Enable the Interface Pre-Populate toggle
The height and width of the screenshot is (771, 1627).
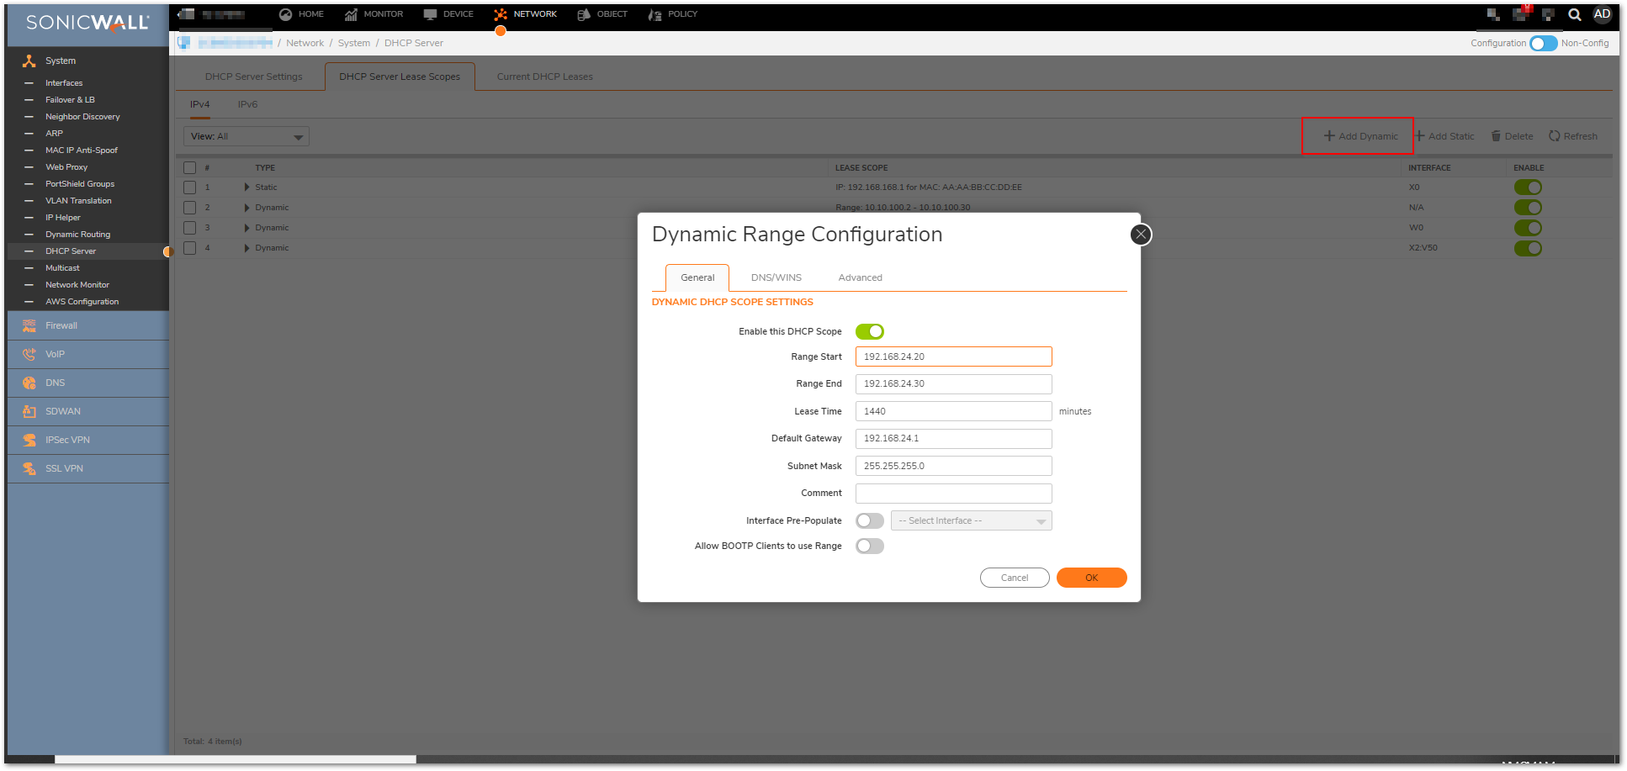tap(869, 520)
